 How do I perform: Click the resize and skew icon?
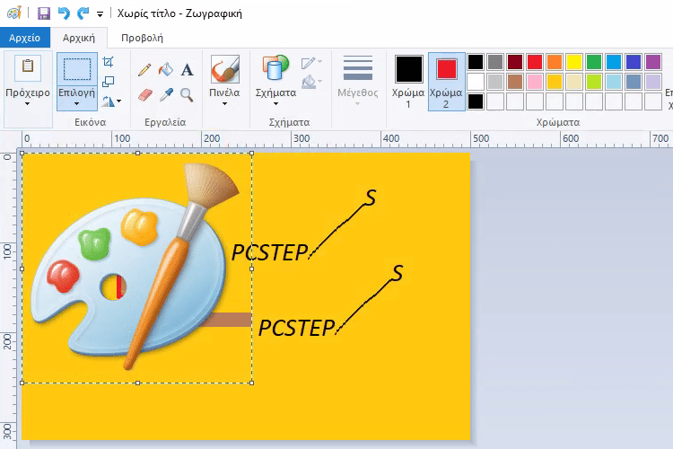click(x=109, y=82)
